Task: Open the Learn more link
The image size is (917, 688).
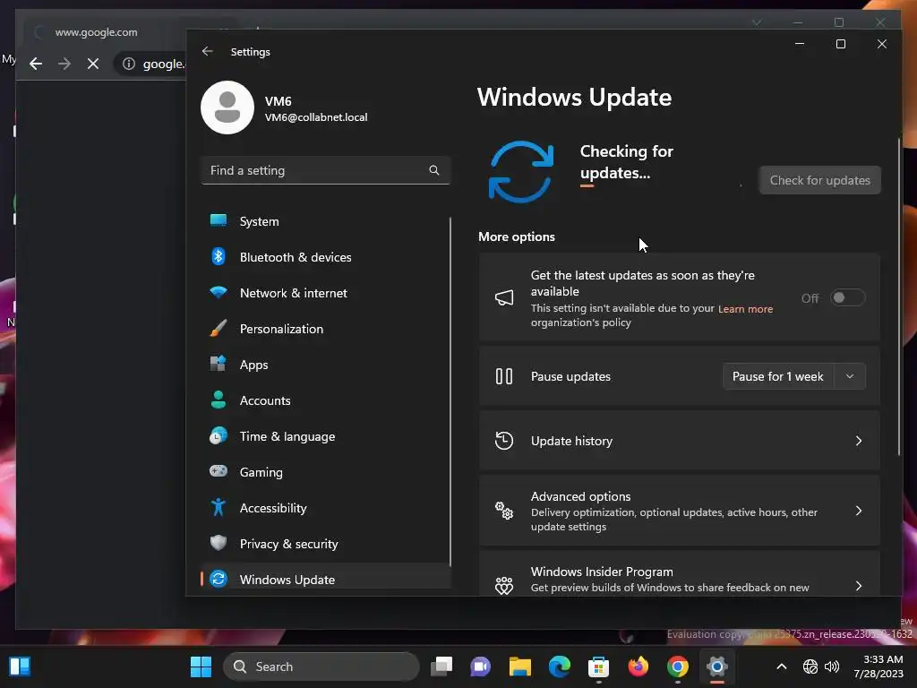Action: point(745,309)
